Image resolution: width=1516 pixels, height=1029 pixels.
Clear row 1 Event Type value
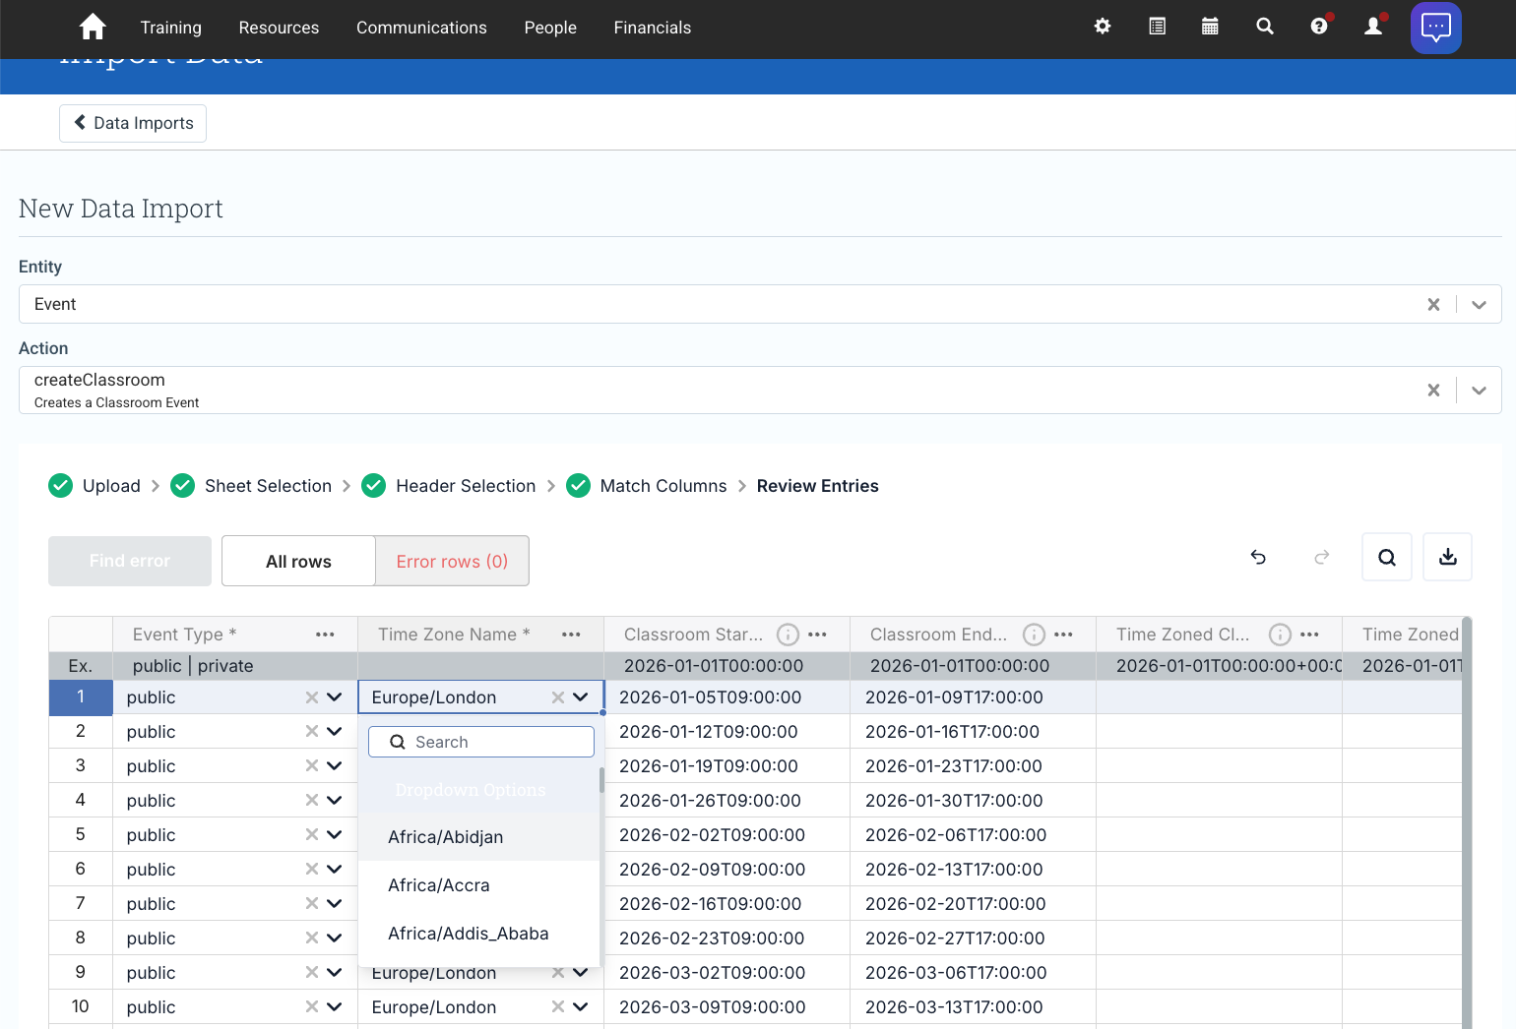pyautogui.click(x=312, y=697)
